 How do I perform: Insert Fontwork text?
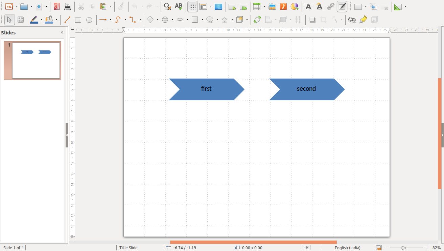pyautogui.click(x=319, y=6)
